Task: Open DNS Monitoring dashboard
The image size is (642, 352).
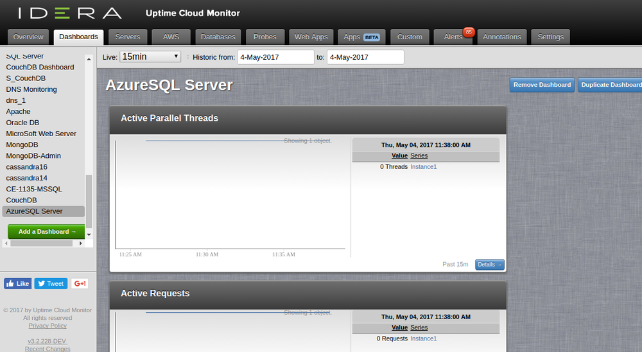Action: pos(31,89)
